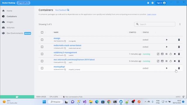Open the Learn more link
This screenshot has width=187, height=105.
point(152,14)
